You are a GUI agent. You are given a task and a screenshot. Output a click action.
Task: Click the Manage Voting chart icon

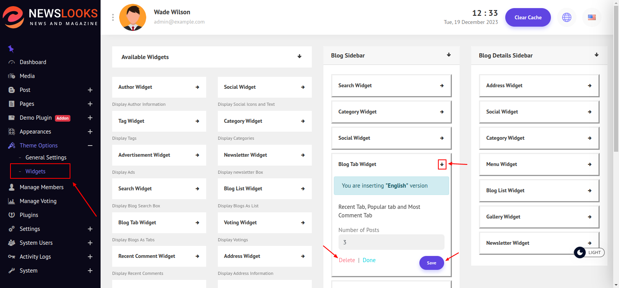(12, 201)
